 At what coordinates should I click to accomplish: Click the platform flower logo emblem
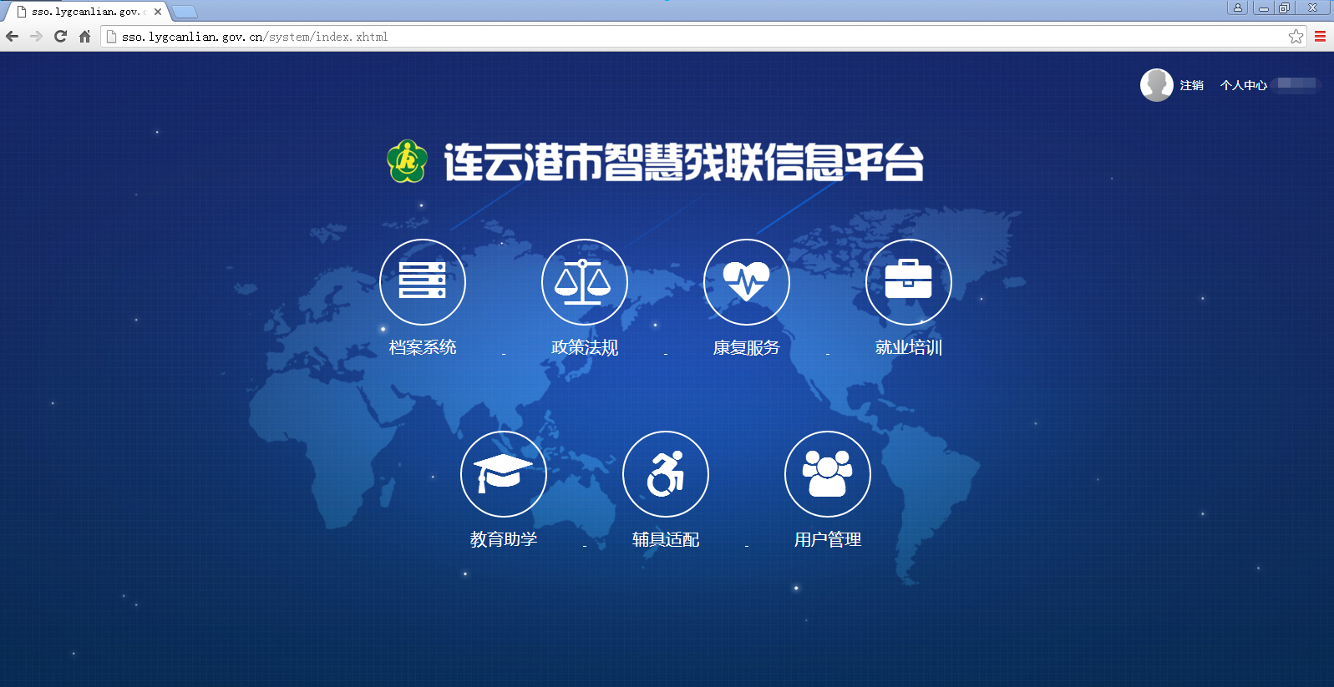[407, 161]
